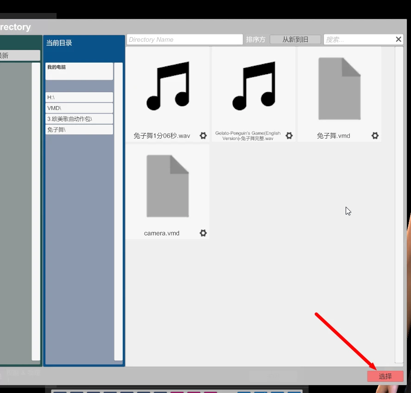Select the 兔子舞\ folder entry
411x393 pixels.
(79, 129)
